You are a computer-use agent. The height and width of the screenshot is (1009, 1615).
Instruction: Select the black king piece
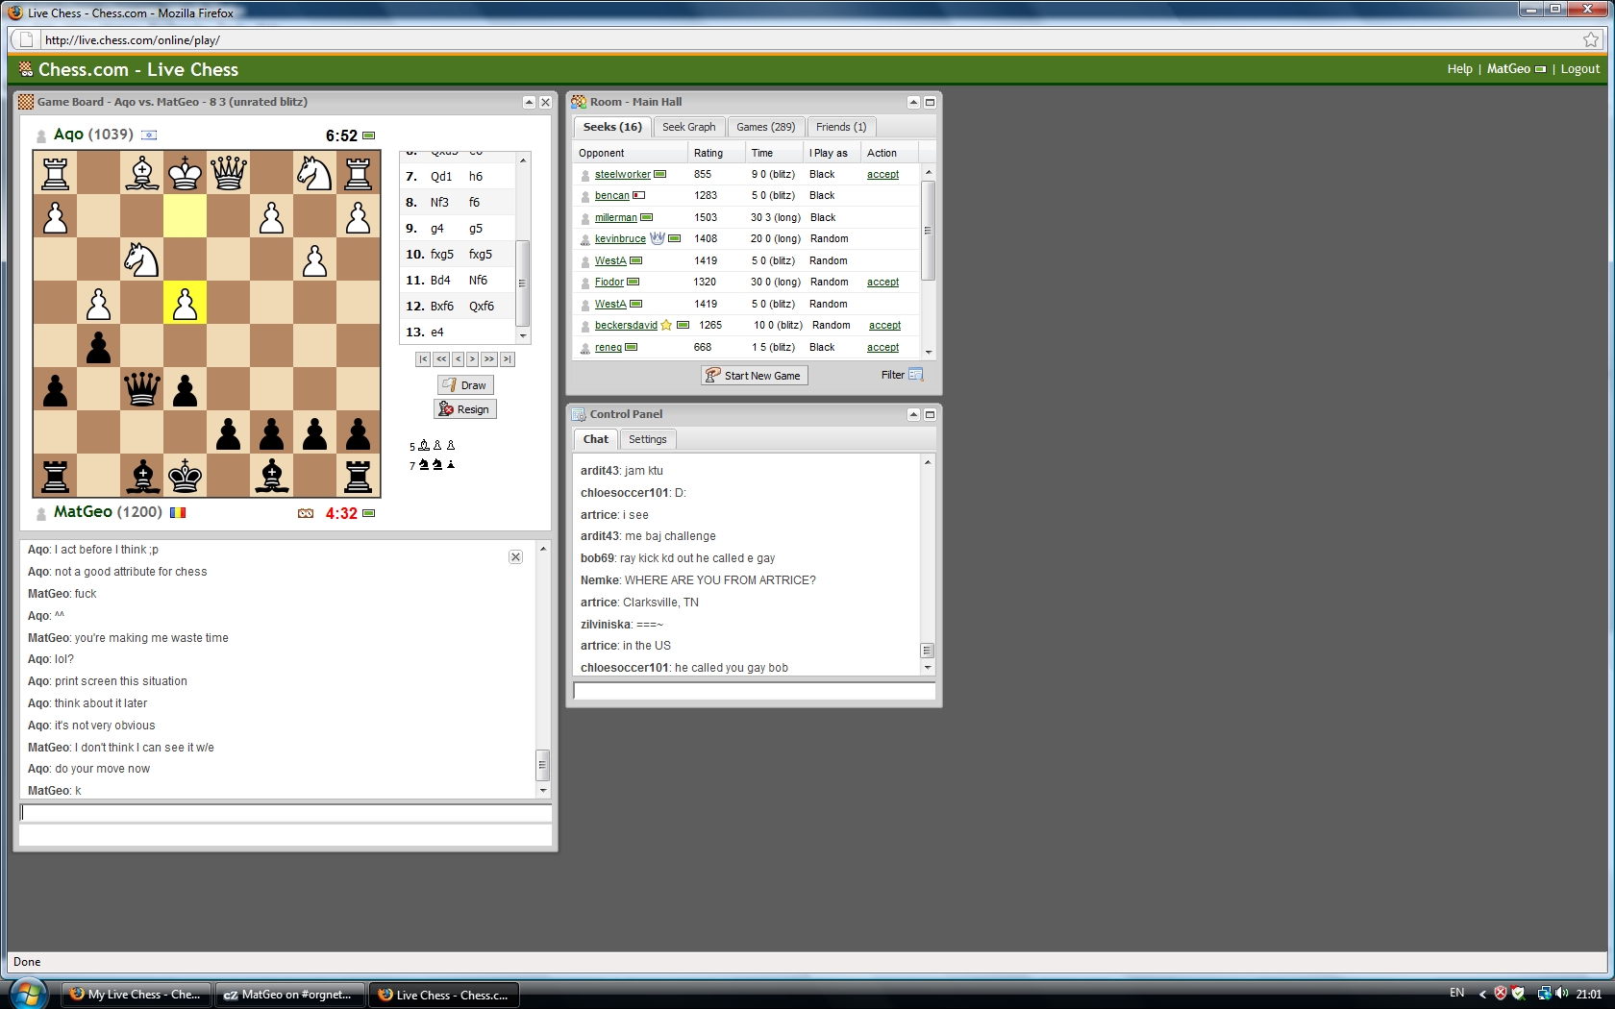(185, 476)
